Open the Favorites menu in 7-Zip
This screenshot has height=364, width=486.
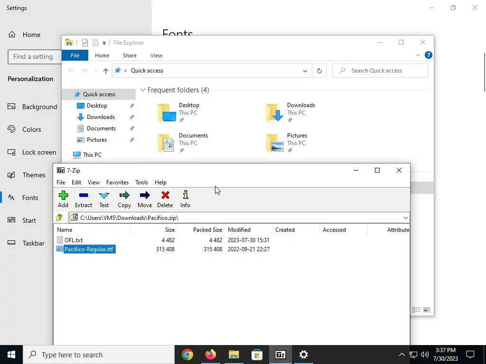118,182
